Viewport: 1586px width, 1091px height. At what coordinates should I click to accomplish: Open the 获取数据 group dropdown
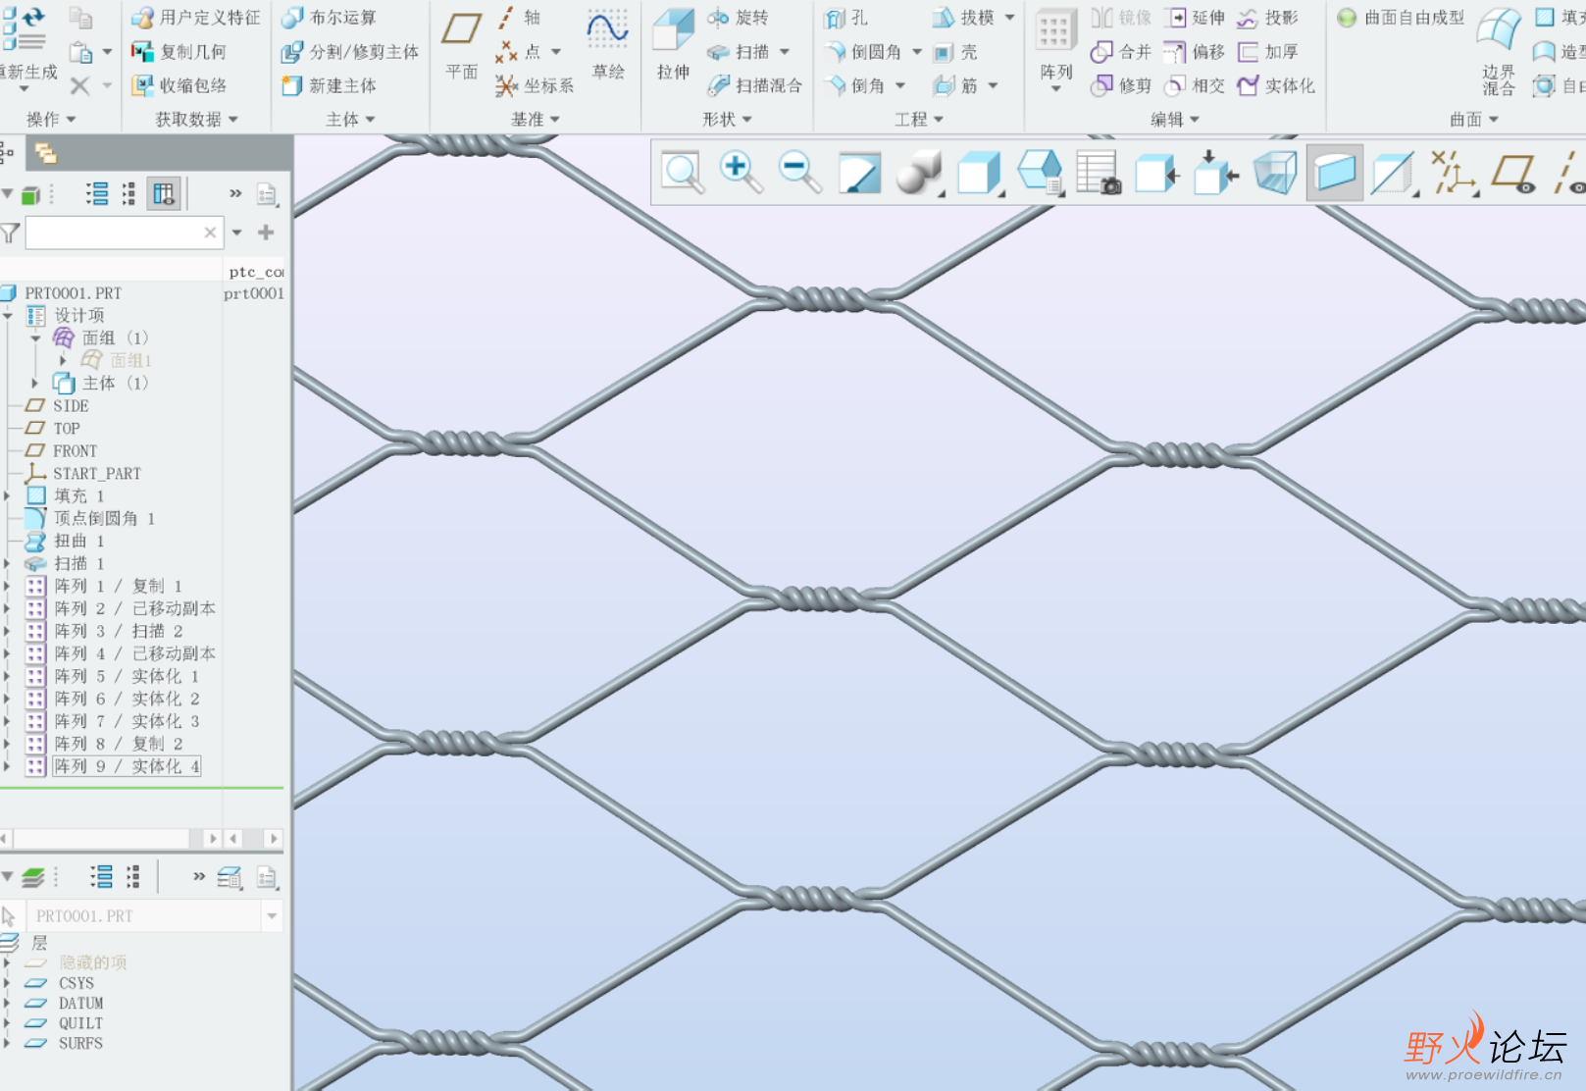tap(196, 120)
